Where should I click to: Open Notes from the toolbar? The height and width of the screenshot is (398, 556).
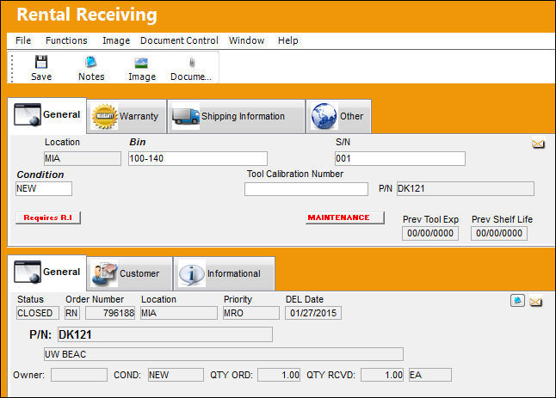[x=91, y=62]
